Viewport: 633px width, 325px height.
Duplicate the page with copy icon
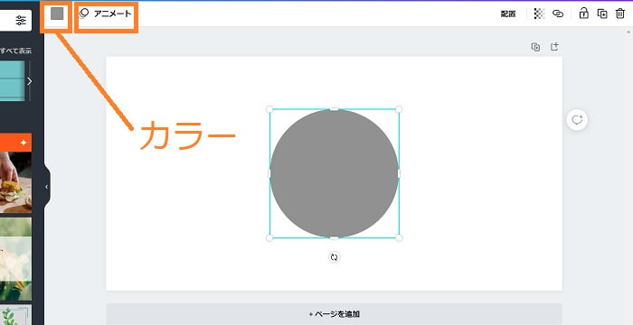tap(535, 47)
